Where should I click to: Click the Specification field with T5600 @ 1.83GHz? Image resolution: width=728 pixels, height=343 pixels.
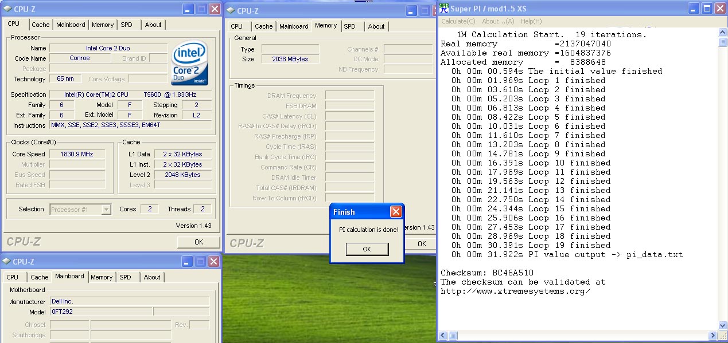131,94
